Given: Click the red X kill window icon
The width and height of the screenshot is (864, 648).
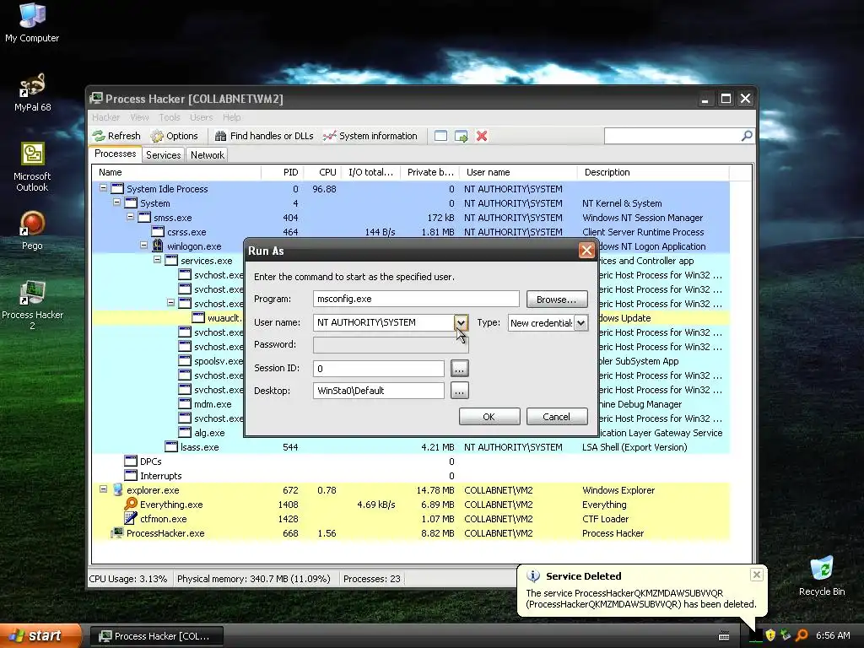Looking at the screenshot, I should coord(482,136).
